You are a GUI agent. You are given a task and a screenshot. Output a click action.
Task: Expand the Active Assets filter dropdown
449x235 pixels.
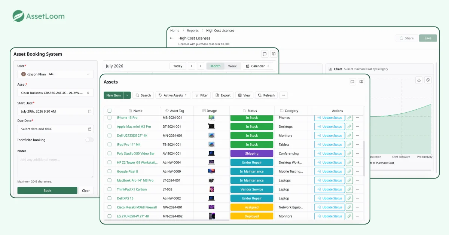(x=173, y=95)
